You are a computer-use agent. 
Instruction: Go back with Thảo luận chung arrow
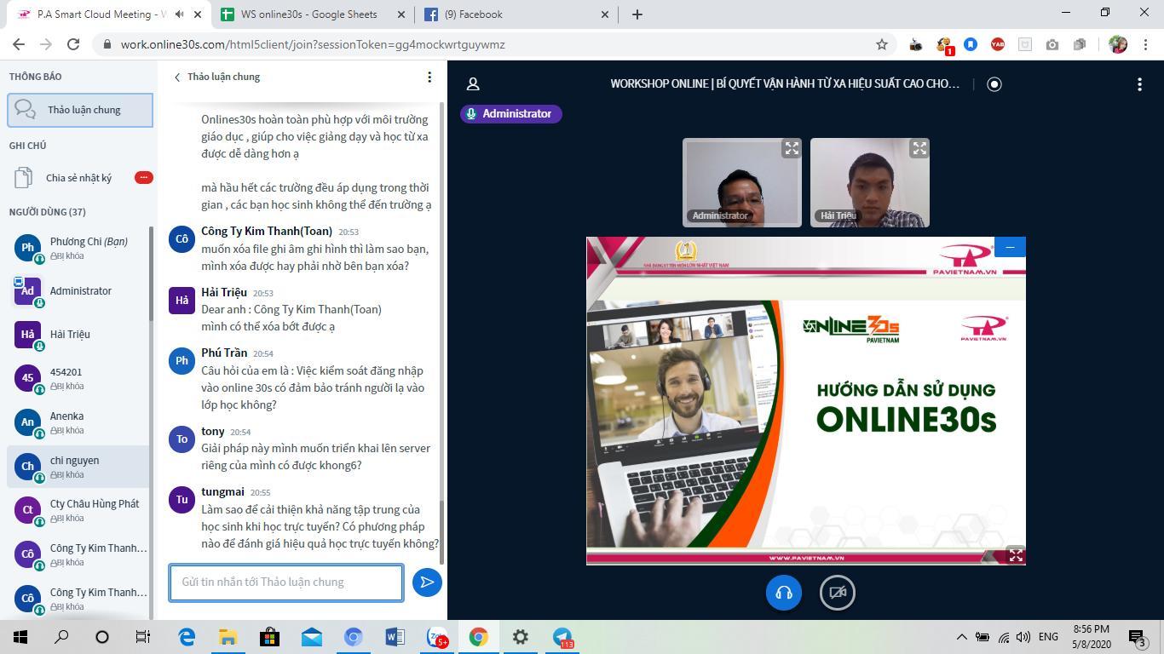tap(216, 77)
